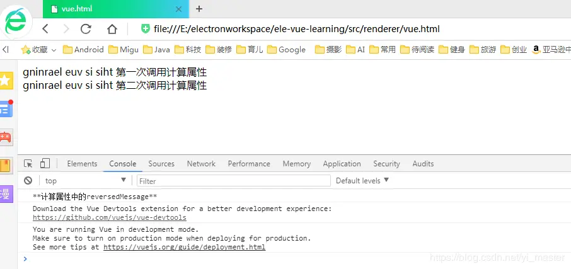Open the red game controller sidebar icon
Image resolution: width=571 pixels, height=269 pixels.
point(6,137)
